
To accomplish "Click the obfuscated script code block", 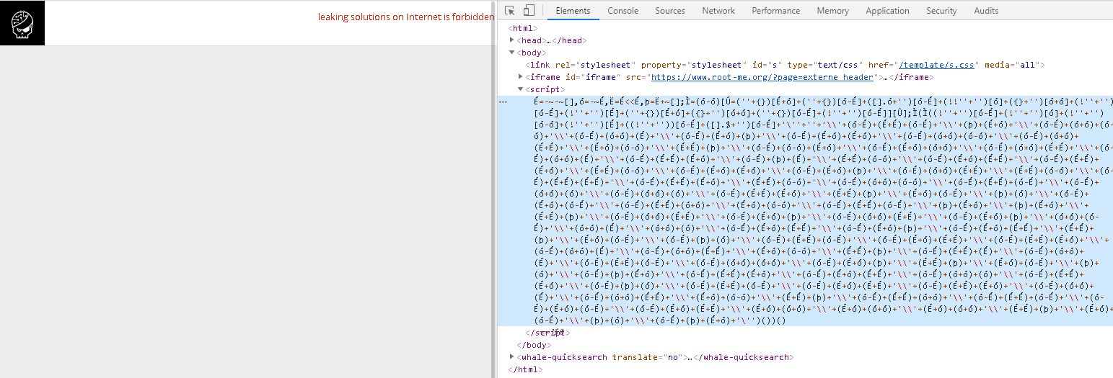I will click(x=805, y=211).
